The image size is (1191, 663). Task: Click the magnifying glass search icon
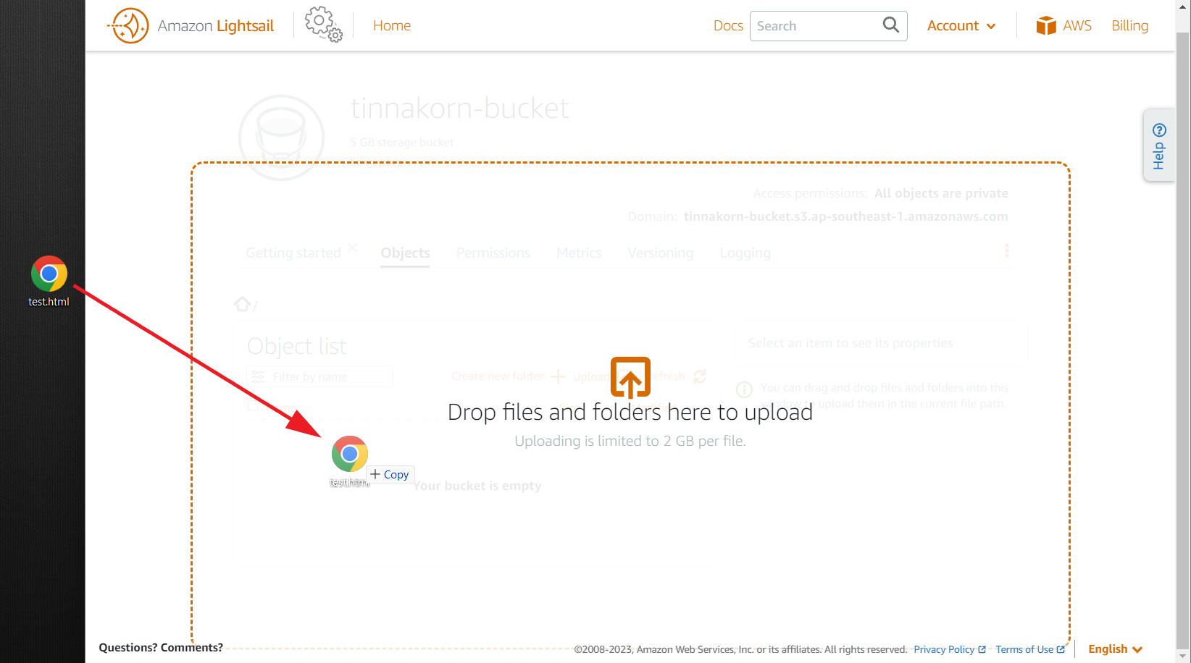pyautogui.click(x=891, y=25)
